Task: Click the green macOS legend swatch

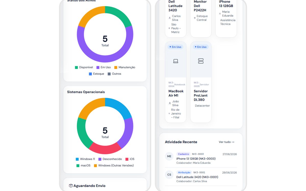Action: point(78,166)
